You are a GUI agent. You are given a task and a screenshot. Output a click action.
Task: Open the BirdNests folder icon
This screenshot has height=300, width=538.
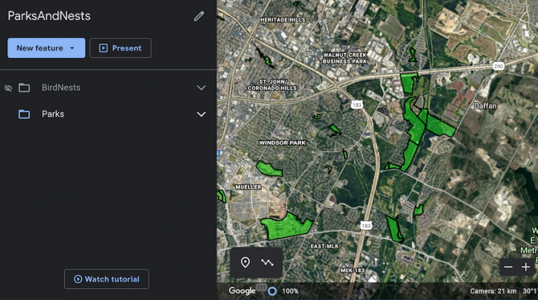click(24, 88)
